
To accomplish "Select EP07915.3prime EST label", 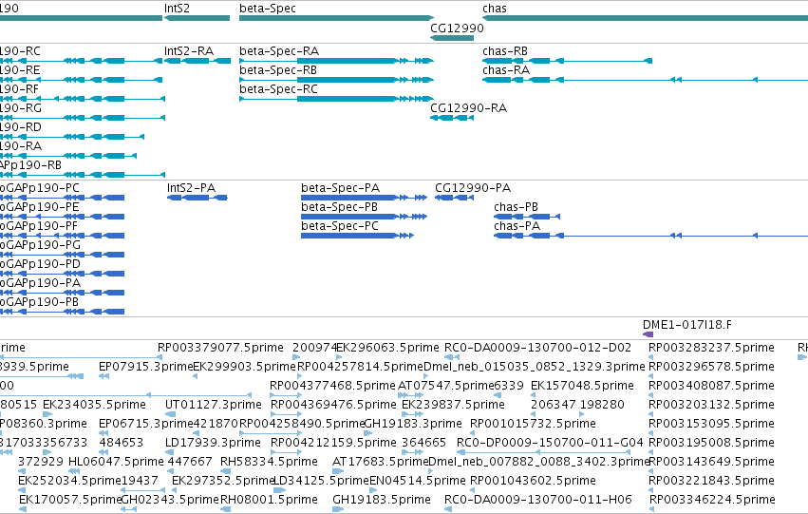I will click(146, 367).
